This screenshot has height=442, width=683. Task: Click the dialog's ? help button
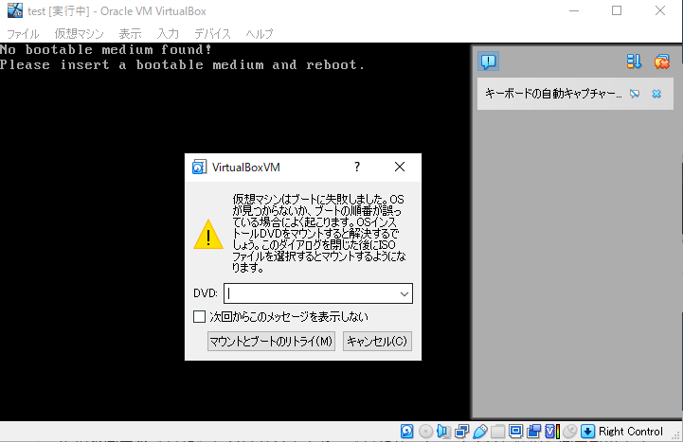click(x=357, y=168)
